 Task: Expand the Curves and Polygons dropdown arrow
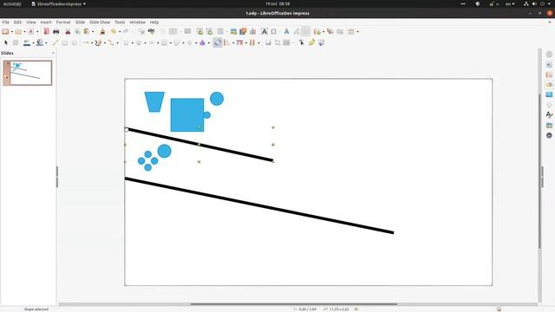point(104,43)
